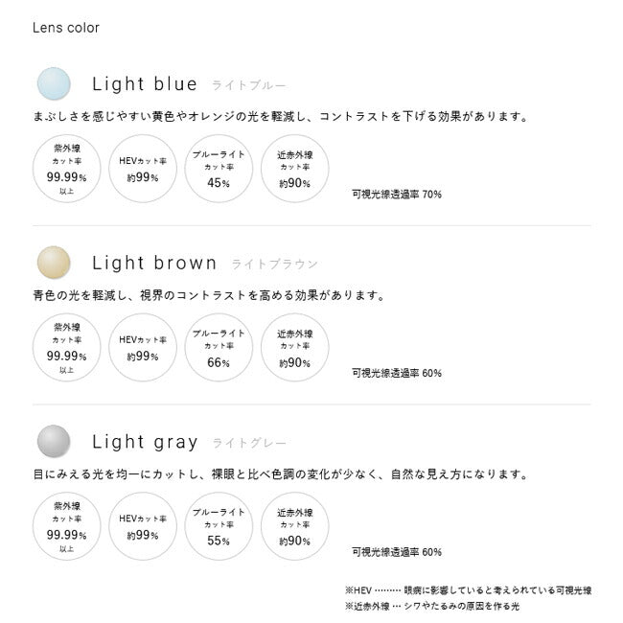The height and width of the screenshot is (623, 623).
Task: Click HEV cut badge in Light brown section
Action: coord(143,347)
